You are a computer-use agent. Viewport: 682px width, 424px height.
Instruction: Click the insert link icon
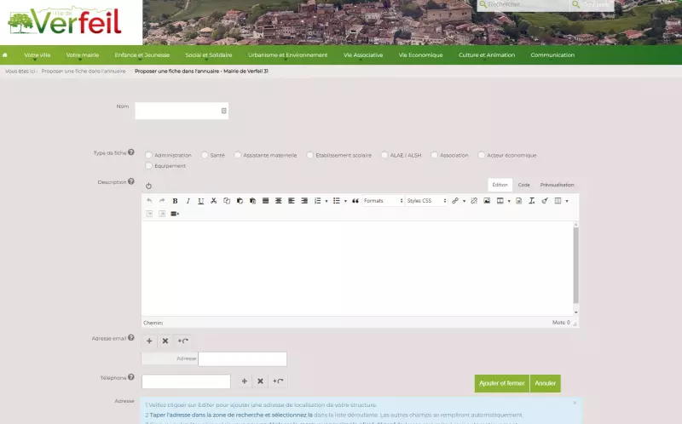click(455, 201)
